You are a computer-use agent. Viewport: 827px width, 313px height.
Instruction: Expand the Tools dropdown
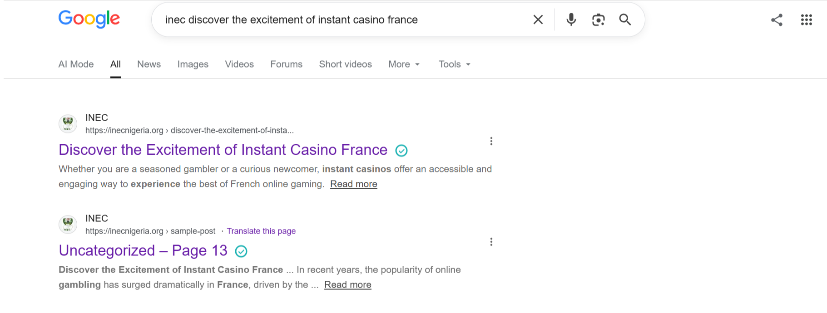pos(454,64)
